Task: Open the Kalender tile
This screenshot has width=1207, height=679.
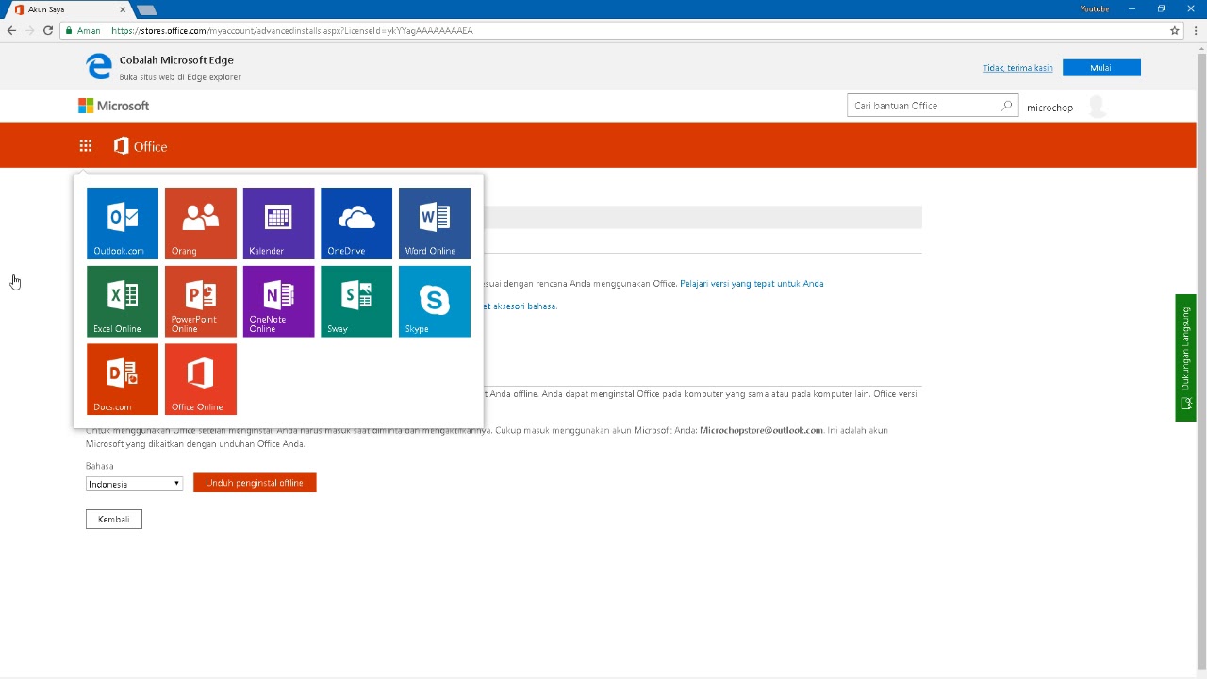Action: (x=278, y=223)
